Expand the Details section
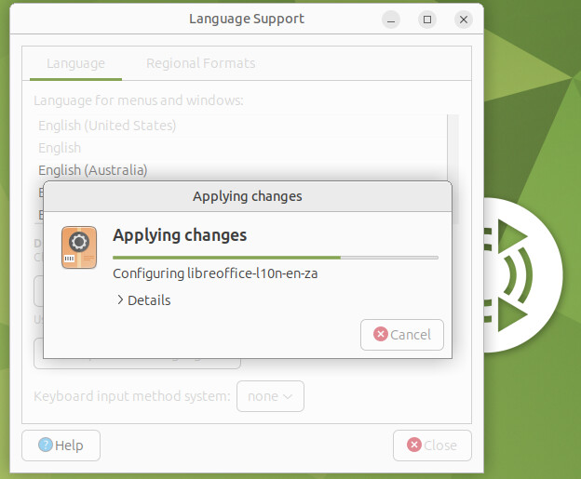The height and width of the screenshot is (479, 581). 143,300
